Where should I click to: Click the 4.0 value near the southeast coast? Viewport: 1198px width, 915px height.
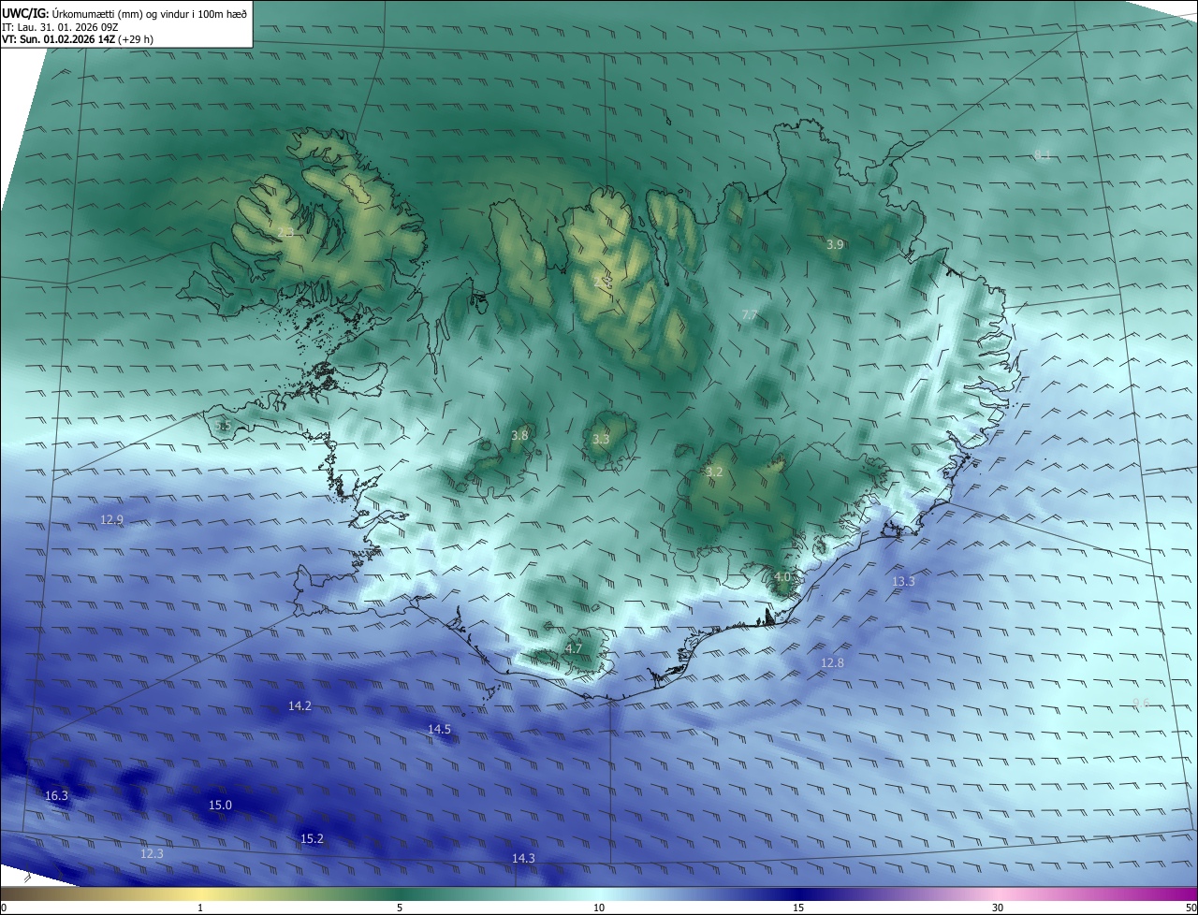tap(782, 577)
